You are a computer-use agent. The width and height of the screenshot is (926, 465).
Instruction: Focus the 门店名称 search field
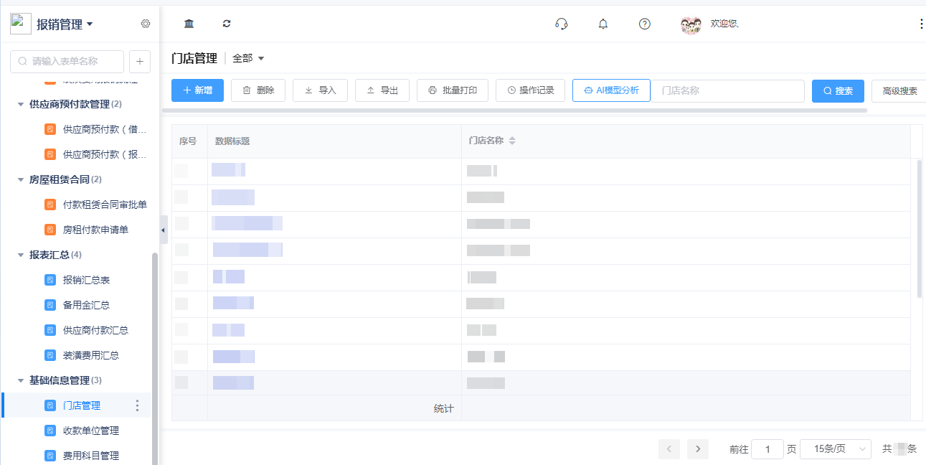tap(727, 90)
